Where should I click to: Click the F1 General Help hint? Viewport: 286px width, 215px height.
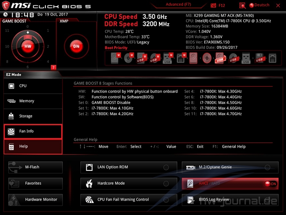[x=229, y=147]
